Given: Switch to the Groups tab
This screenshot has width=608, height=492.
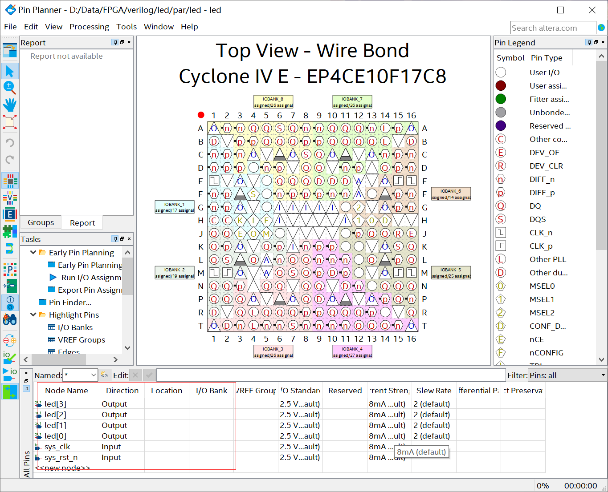Looking at the screenshot, I should (41, 222).
